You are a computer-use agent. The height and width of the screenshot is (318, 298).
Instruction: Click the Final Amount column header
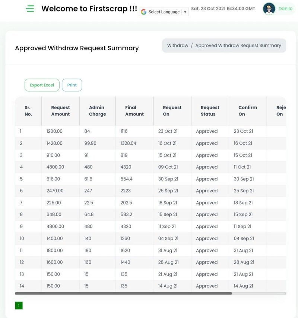[x=134, y=111]
